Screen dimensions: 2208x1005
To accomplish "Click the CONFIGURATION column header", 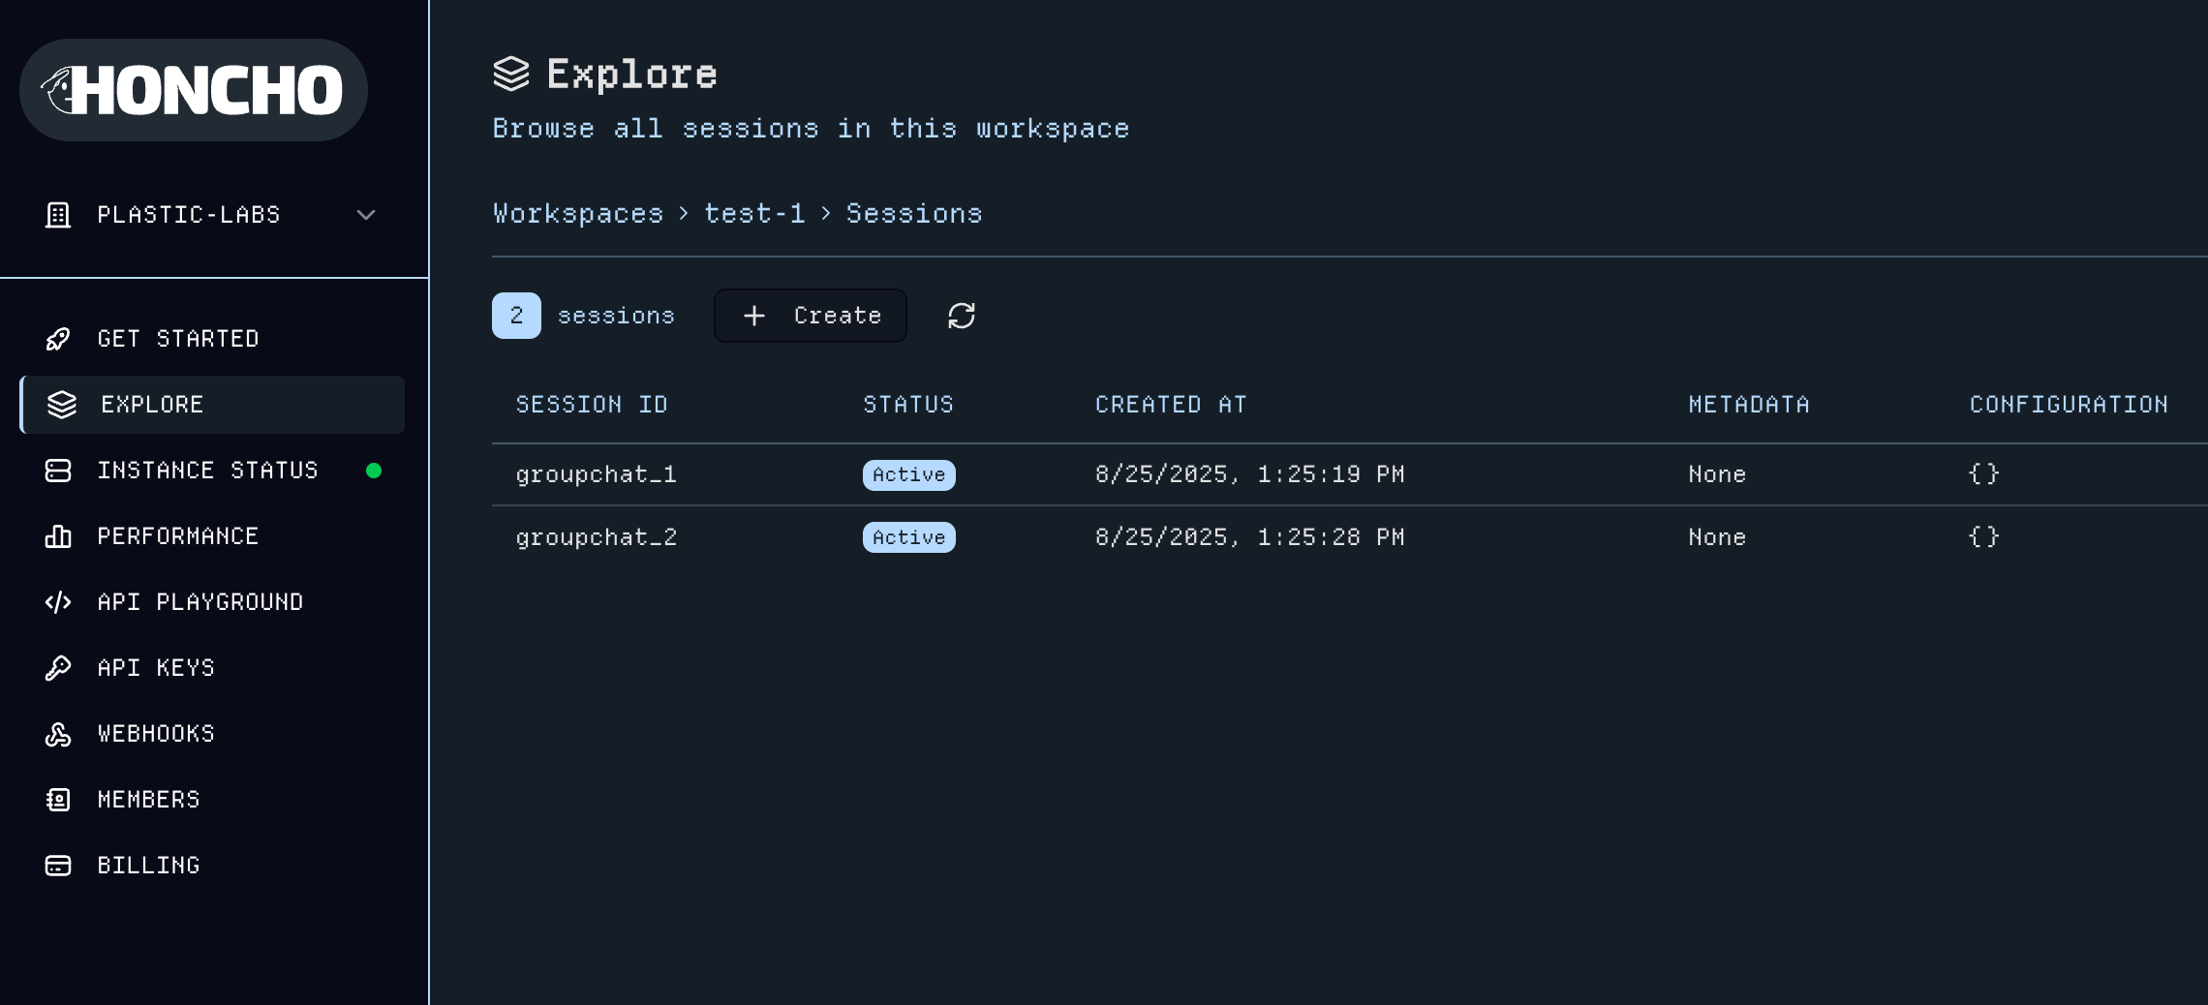I will (x=2069, y=405).
